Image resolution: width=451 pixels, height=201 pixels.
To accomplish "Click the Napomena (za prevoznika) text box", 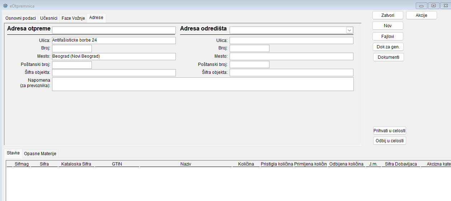I will 203,84.
